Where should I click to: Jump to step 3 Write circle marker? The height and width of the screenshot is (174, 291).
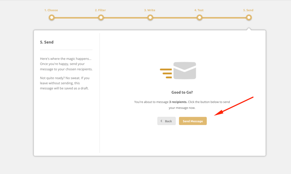(x=150, y=18)
